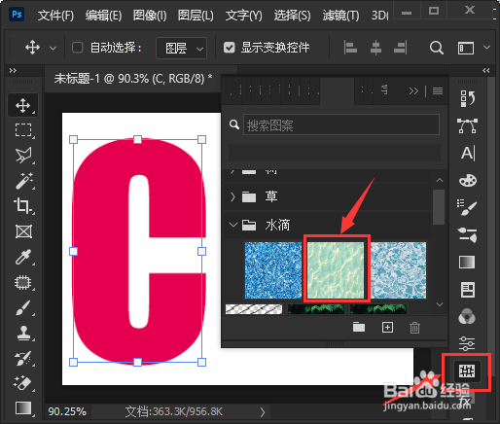Open the Patterns panel flyout menu
Viewport: 500px width, 424px height.
coord(438,91)
